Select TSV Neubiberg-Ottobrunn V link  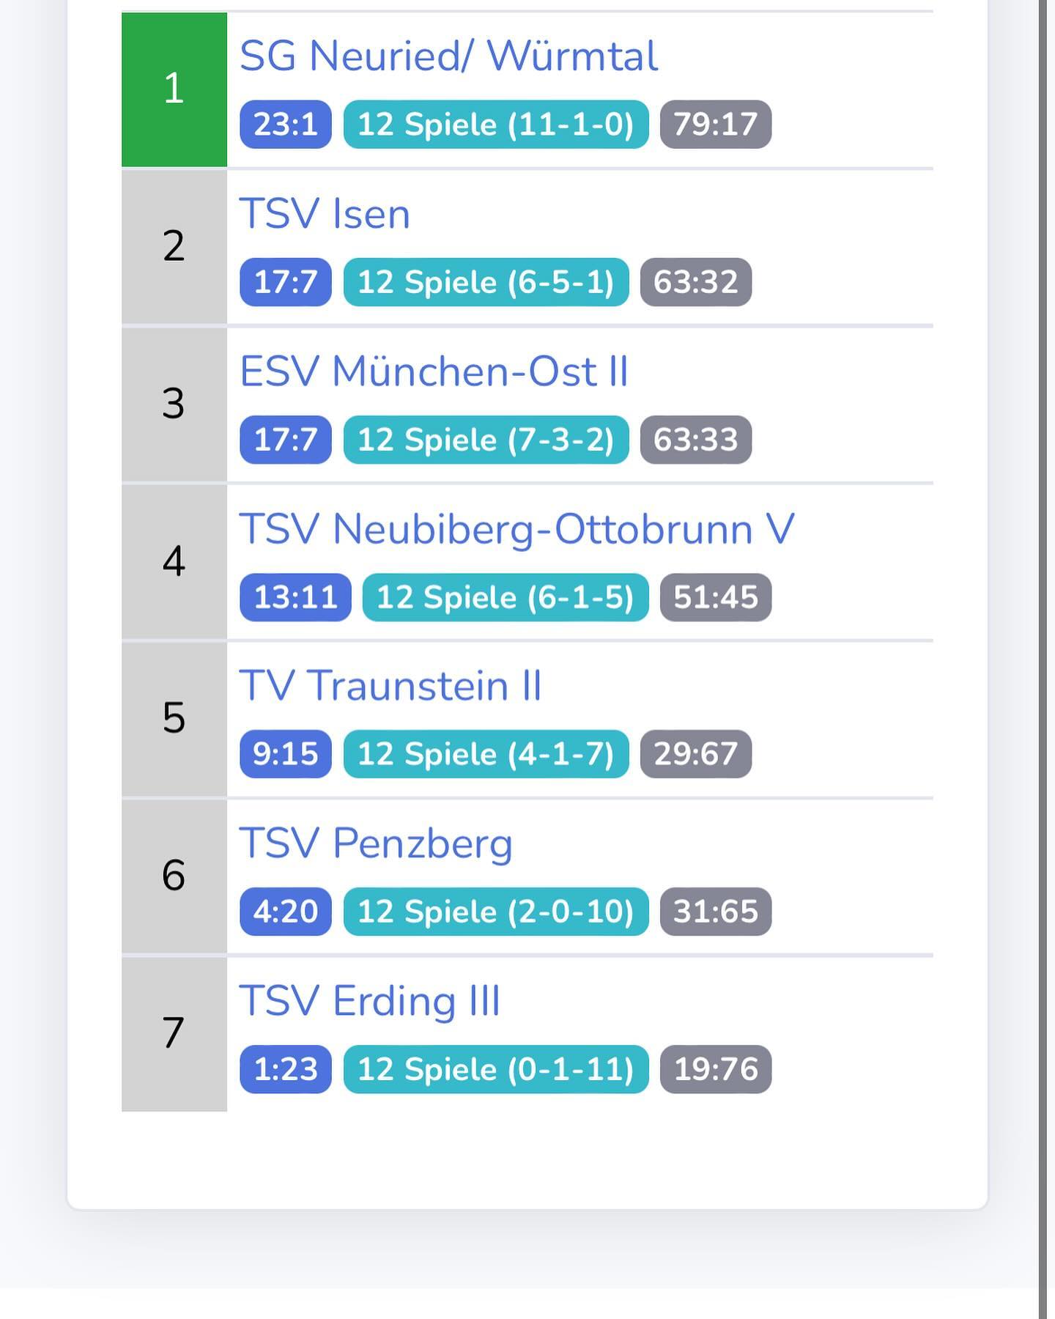point(517,529)
